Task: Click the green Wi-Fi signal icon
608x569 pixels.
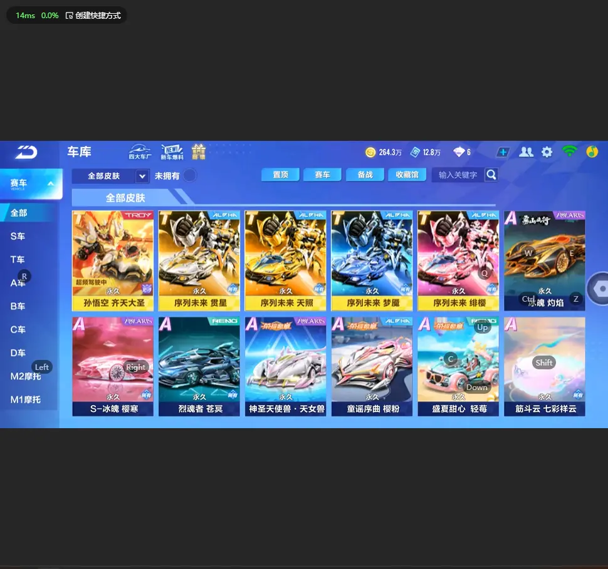Action: (x=569, y=151)
